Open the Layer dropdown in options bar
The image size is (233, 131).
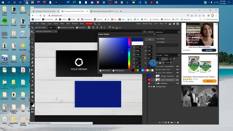click(x=52, y=28)
